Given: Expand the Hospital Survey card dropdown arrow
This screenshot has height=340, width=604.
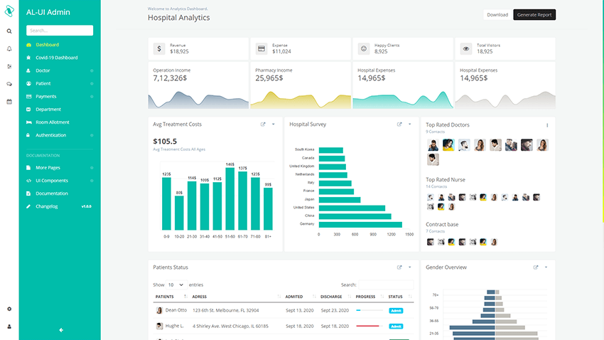Looking at the screenshot, I should [x=410, y=124].
